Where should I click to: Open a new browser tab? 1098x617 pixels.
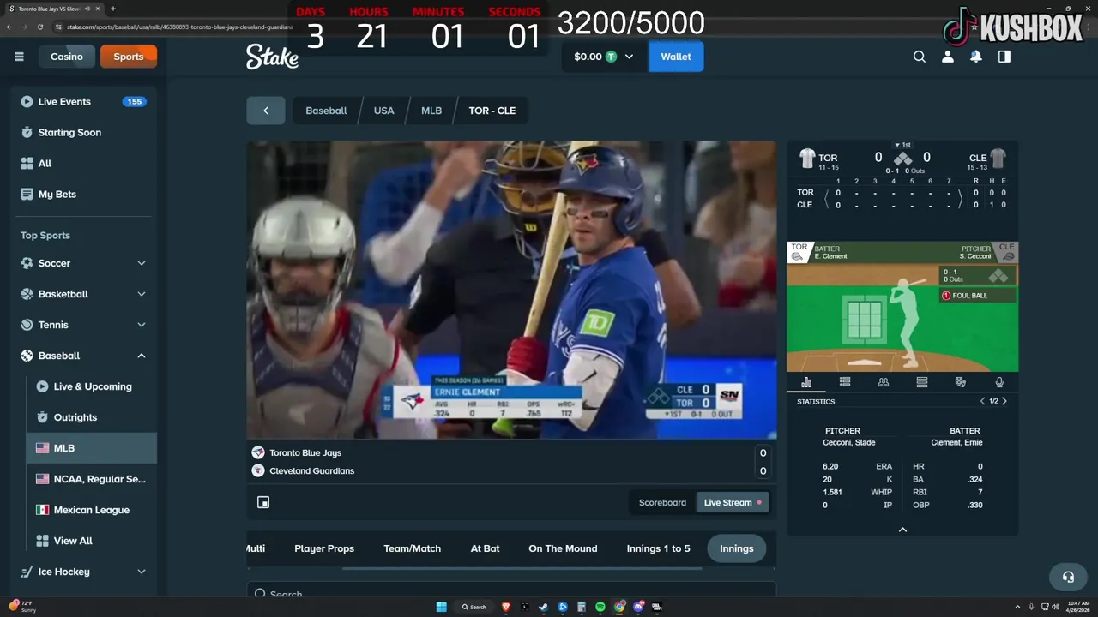(x=112, y=9)
